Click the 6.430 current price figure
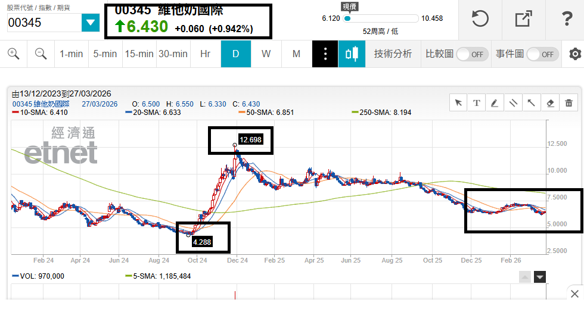Image resolution: width=584 pixels, height=312 pixels. (x=147, y=26)
